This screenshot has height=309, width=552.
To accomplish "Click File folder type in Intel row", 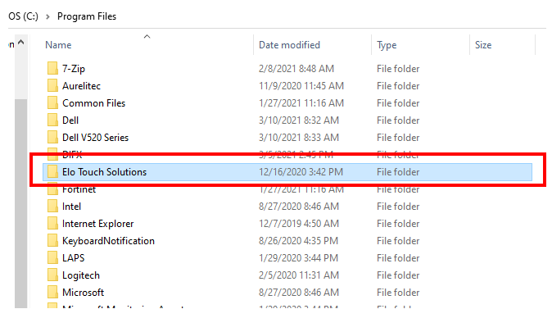I will tap(398, 206).
